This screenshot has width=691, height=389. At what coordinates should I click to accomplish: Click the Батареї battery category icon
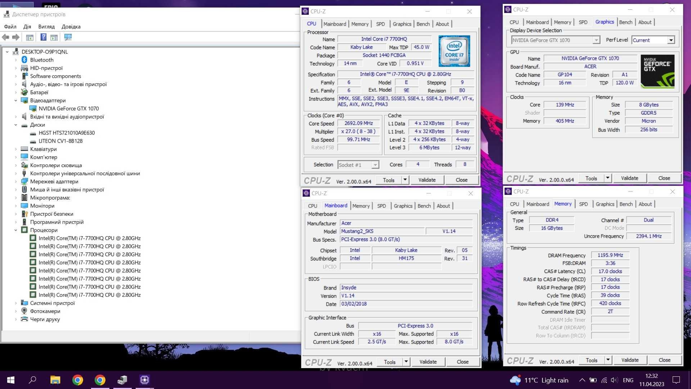point(24,92)
